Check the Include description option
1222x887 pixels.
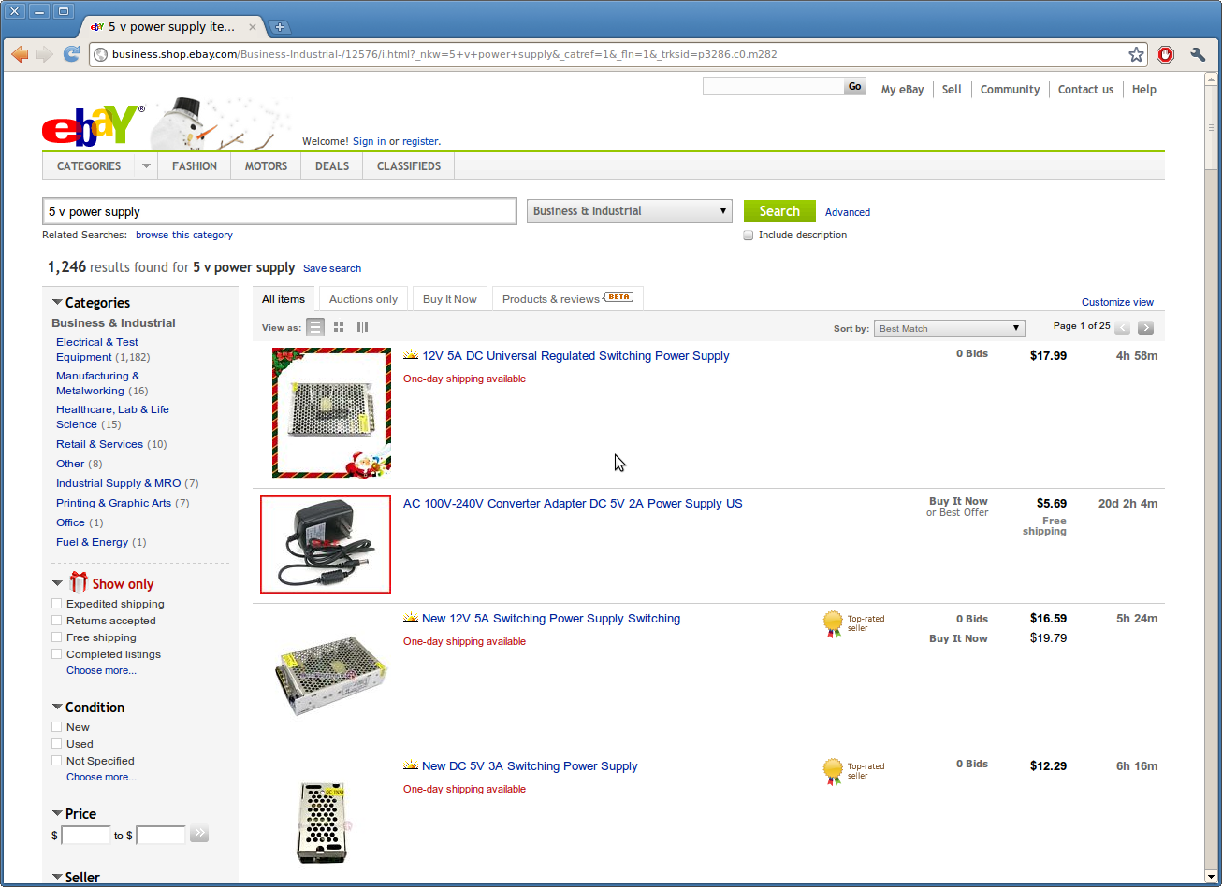[x=749, y=235]
